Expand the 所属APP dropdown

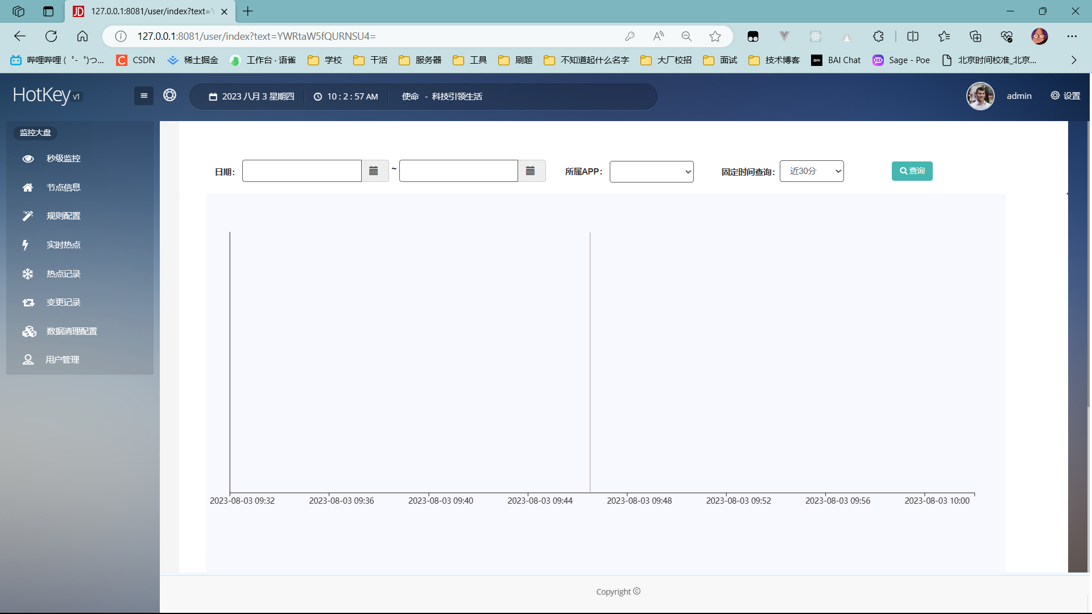[651, 172]
